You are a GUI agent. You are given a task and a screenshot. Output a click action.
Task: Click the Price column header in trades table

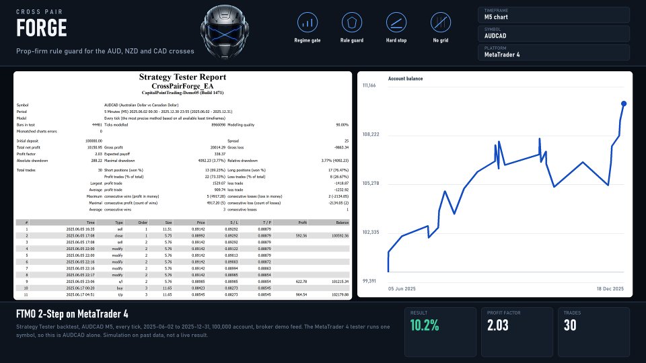[x=201, y=223]
